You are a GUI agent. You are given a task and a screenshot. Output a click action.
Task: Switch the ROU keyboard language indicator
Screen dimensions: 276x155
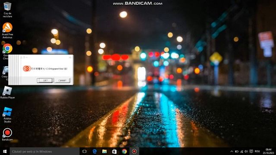pyautogui.click(x=257, y=151)
